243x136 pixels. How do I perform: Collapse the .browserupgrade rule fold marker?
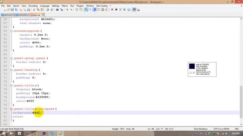click(x=11, y=31)
